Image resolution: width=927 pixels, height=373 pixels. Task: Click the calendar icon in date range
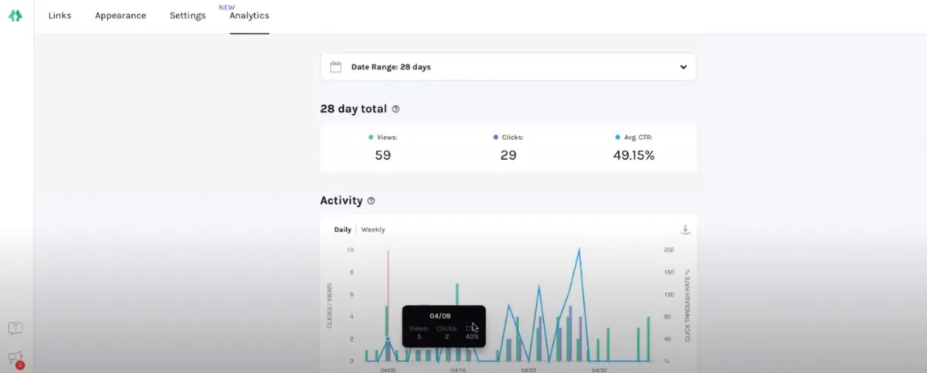[335, 67]
